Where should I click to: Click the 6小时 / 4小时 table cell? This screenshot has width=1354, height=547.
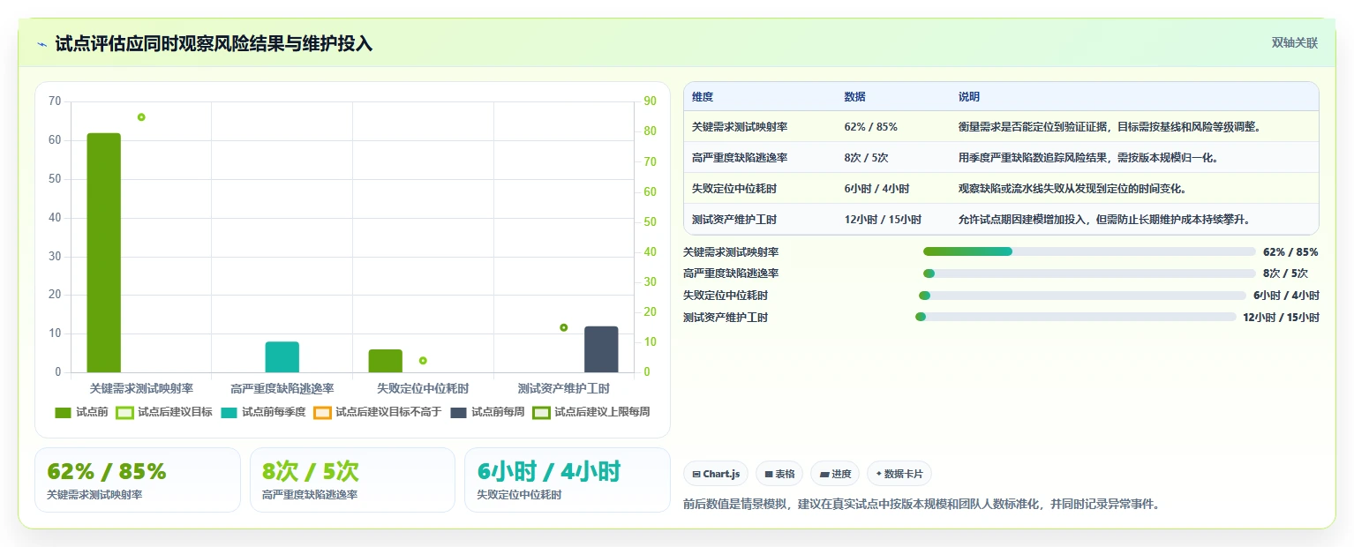click(x=876, y=189)
